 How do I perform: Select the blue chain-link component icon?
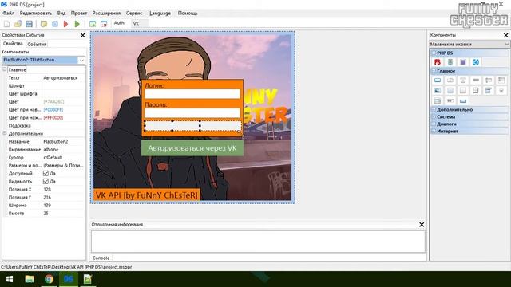coord(476,62)
